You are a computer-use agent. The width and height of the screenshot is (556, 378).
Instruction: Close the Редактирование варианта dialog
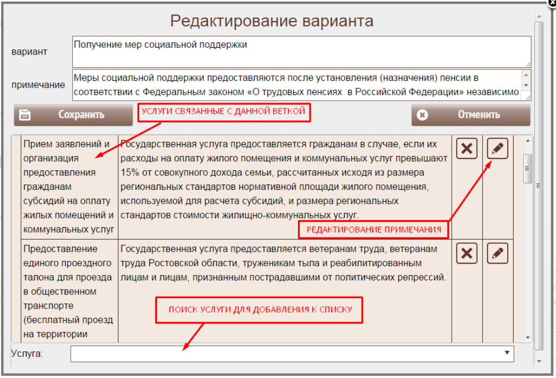(x=552, y=2)
